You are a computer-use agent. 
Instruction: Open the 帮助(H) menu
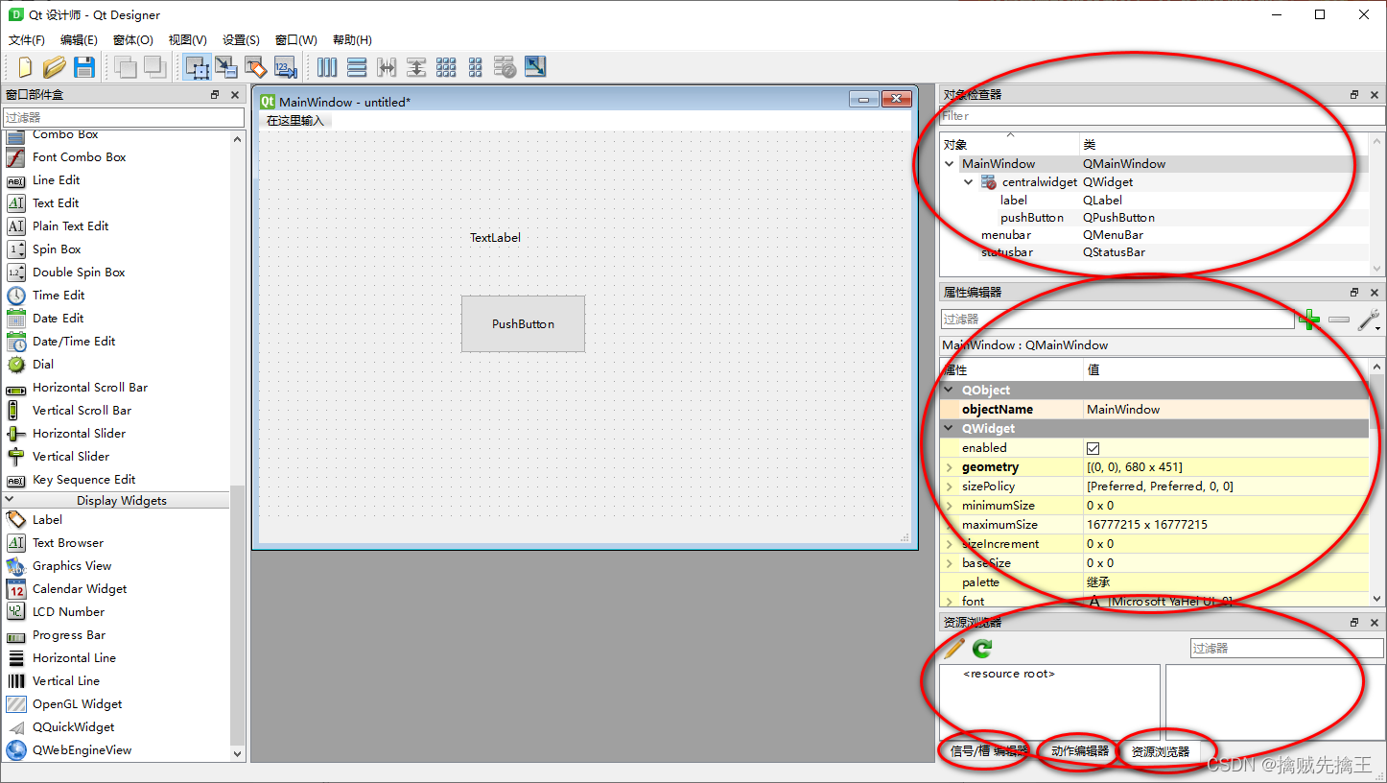click(x=352, y=40)
